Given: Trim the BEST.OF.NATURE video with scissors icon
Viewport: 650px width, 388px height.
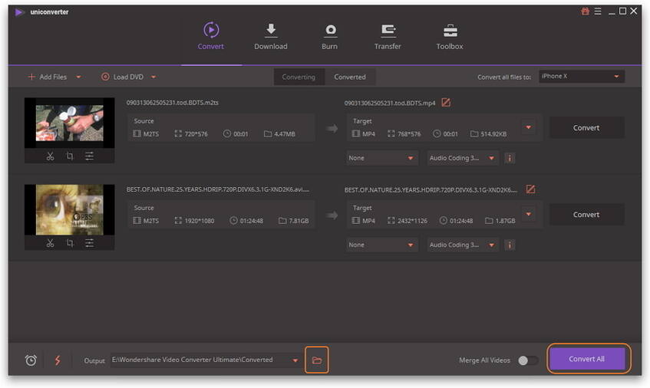Looking at the screenshot, I should [50, 243].
